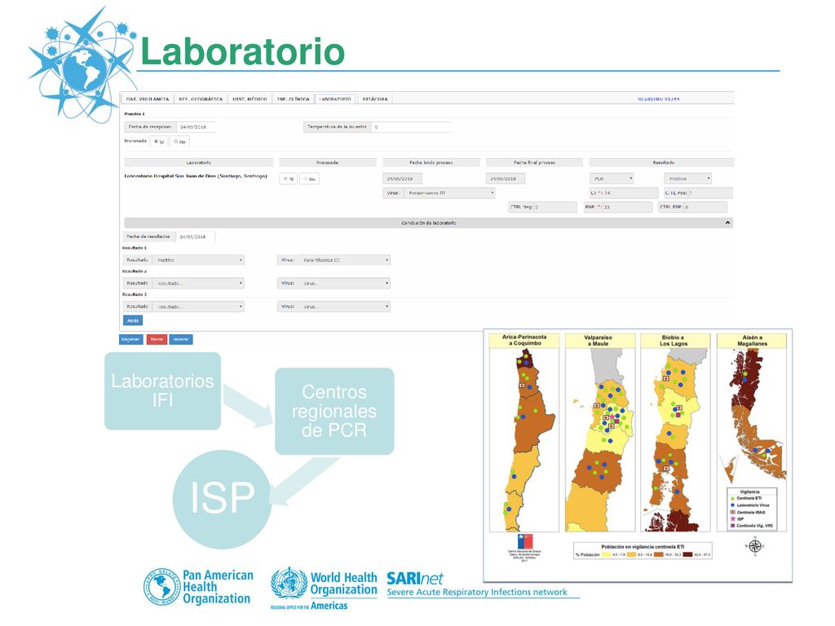Click the Laboratorio Hospital San Juan de Dios text
The height and width of the screenshot is (626, 835).
click(196, 176)
